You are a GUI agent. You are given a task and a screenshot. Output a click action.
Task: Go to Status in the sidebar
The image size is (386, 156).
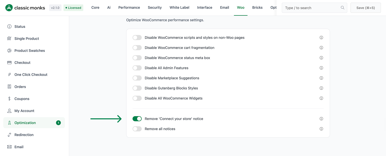34,27
